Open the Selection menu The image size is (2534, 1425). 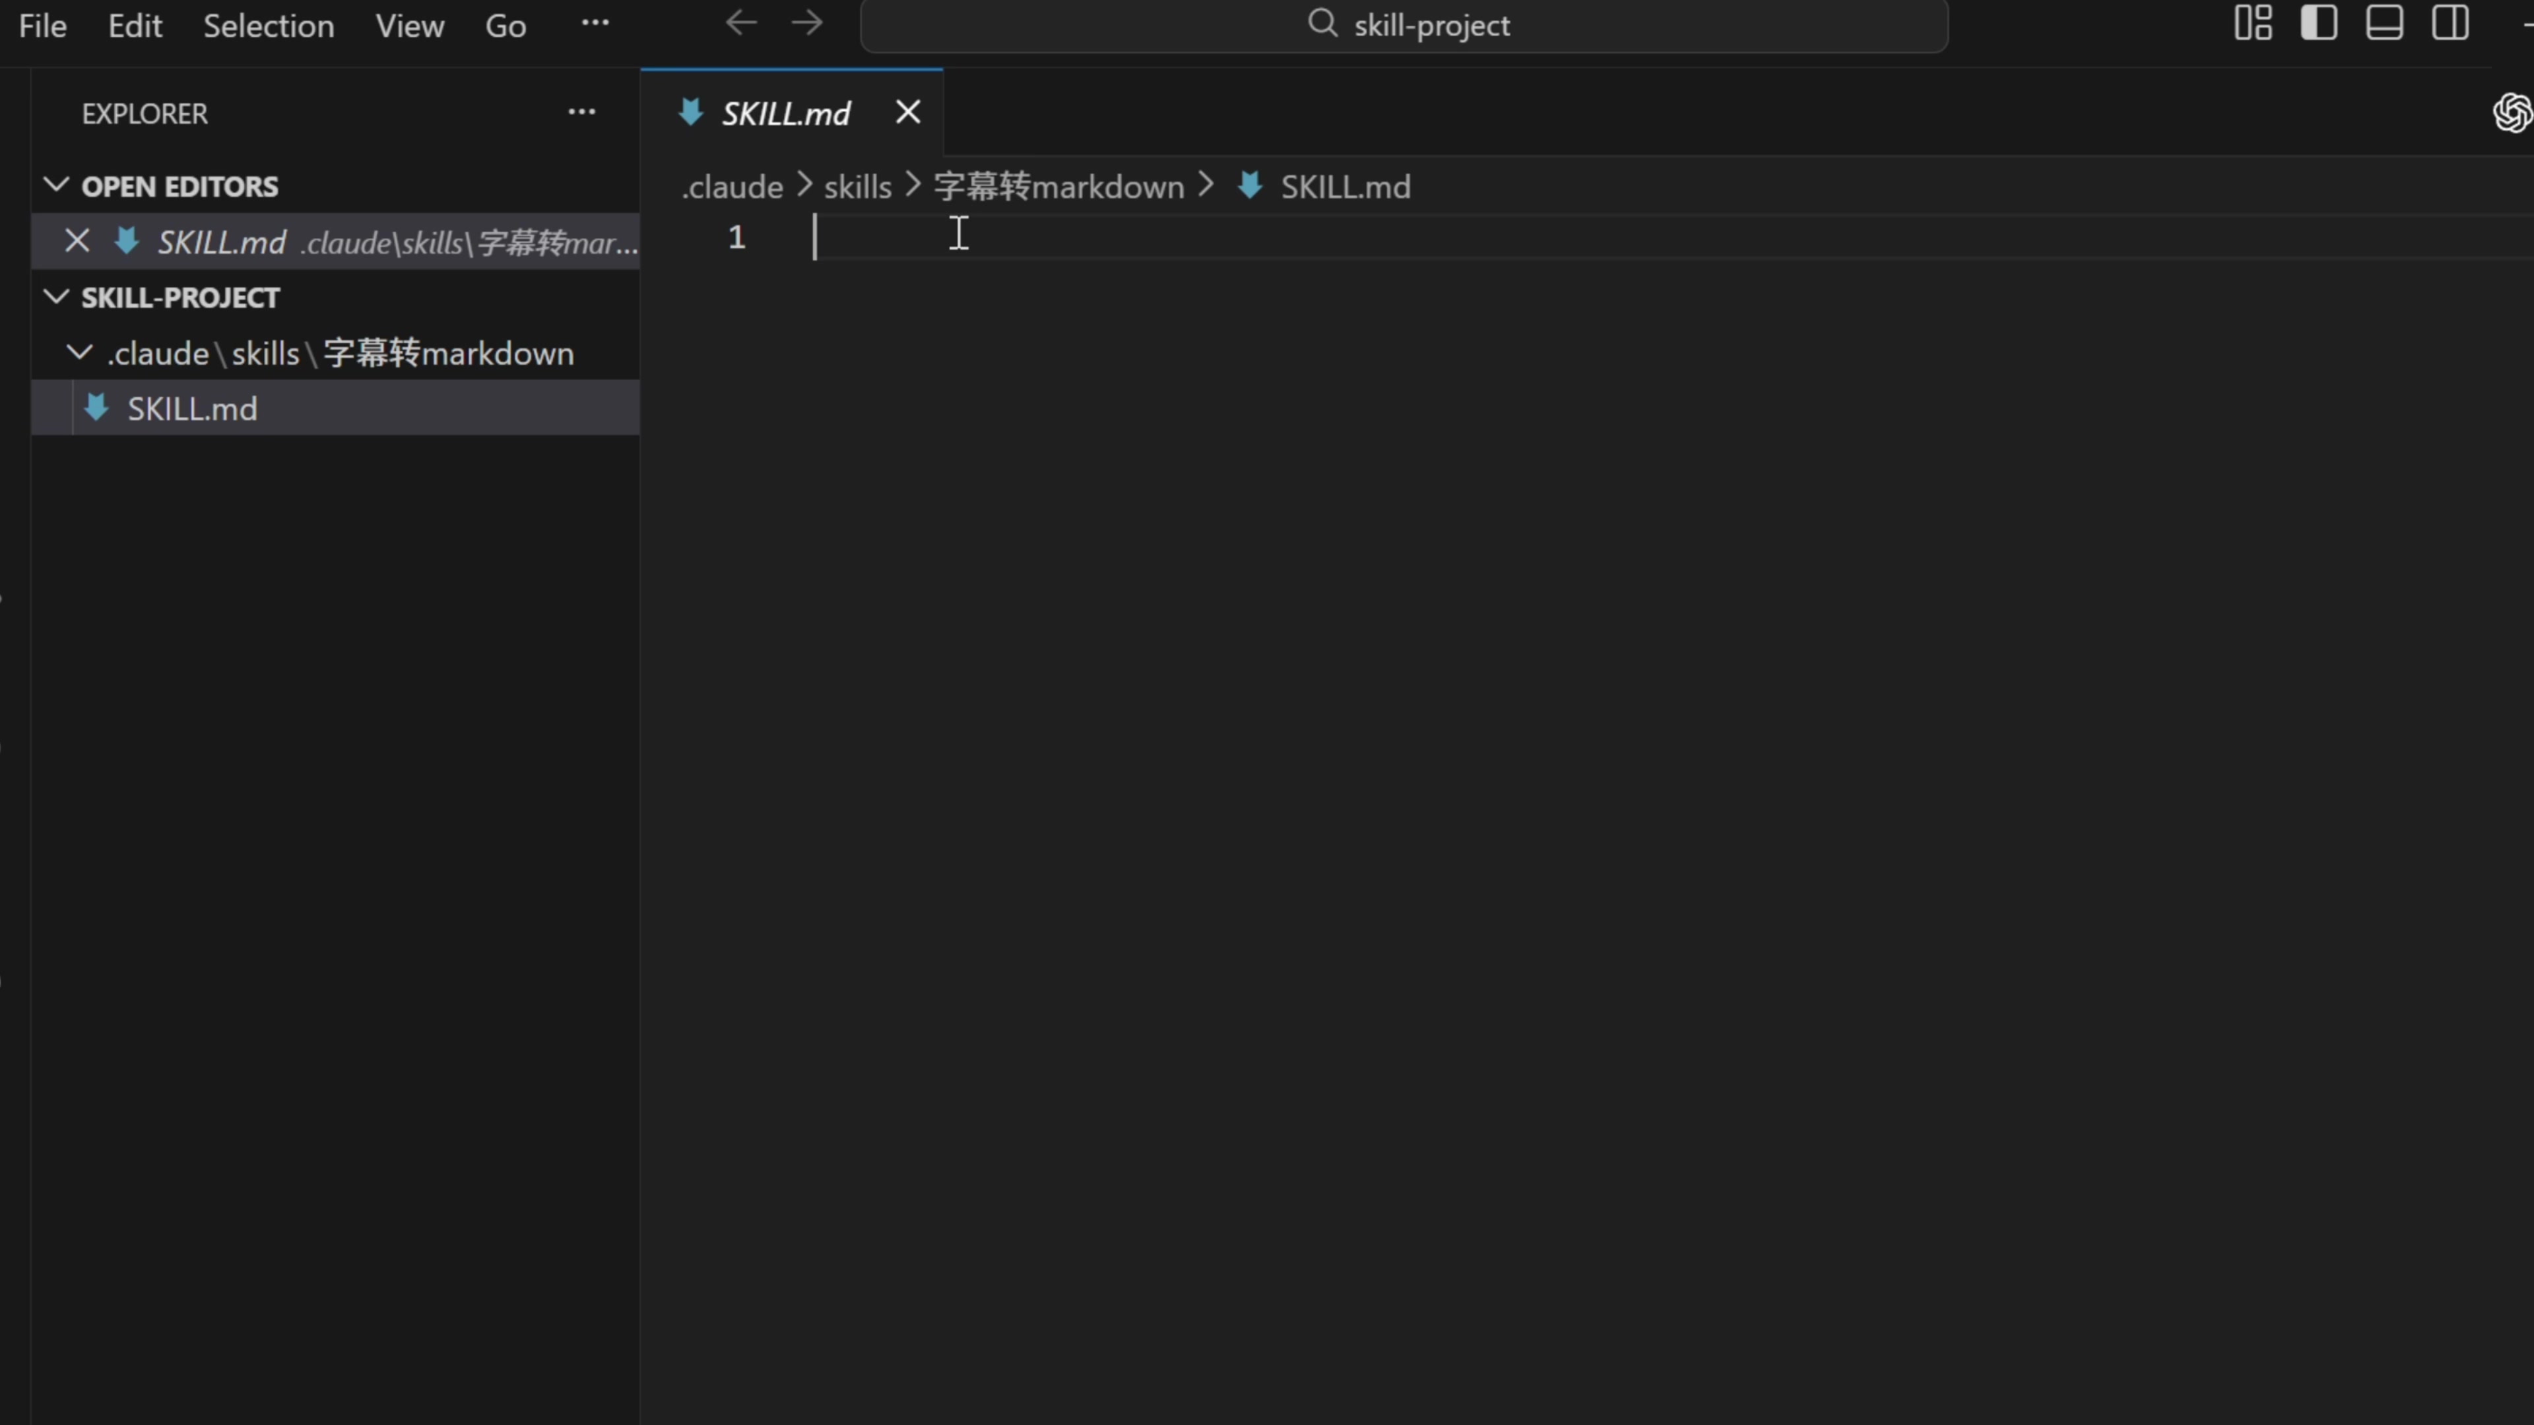pyautogui.click(x=269, y=26)
